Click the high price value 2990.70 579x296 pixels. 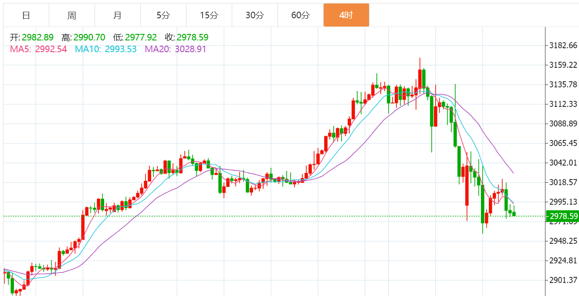pyautogui.click(x=89, y=37)
